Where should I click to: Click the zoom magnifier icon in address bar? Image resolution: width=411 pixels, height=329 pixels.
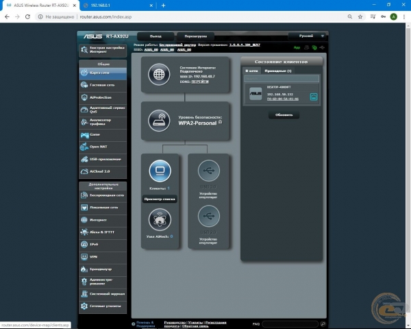coord(349,16)
